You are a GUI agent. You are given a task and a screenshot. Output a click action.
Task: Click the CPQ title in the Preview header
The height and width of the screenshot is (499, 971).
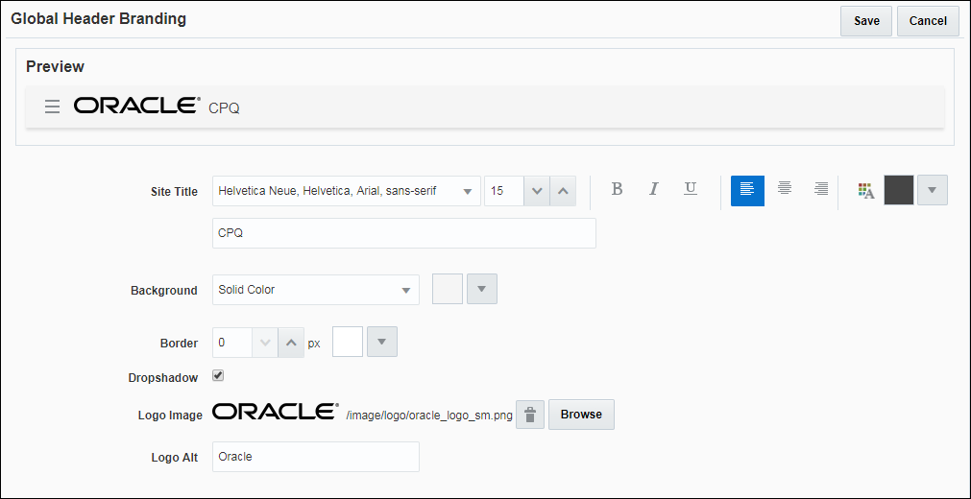(224, 108)
